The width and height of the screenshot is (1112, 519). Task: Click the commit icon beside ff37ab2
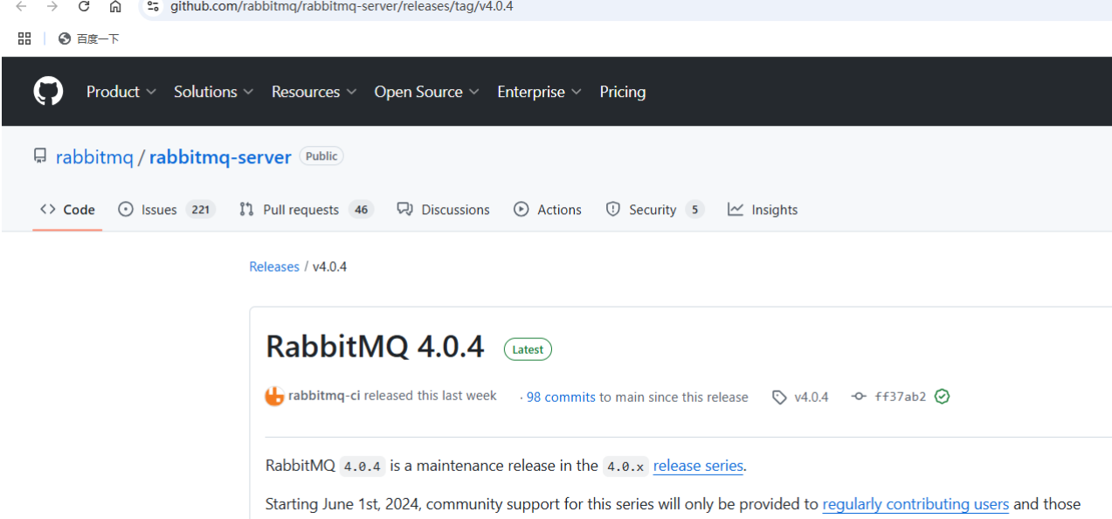click(x=859, y=397)
